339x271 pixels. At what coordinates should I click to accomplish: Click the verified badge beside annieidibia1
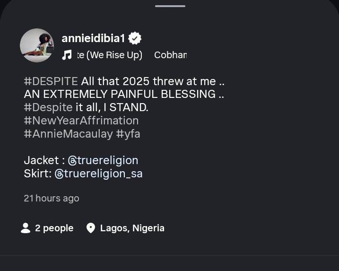pyautogui.click(x=135, y=38)
